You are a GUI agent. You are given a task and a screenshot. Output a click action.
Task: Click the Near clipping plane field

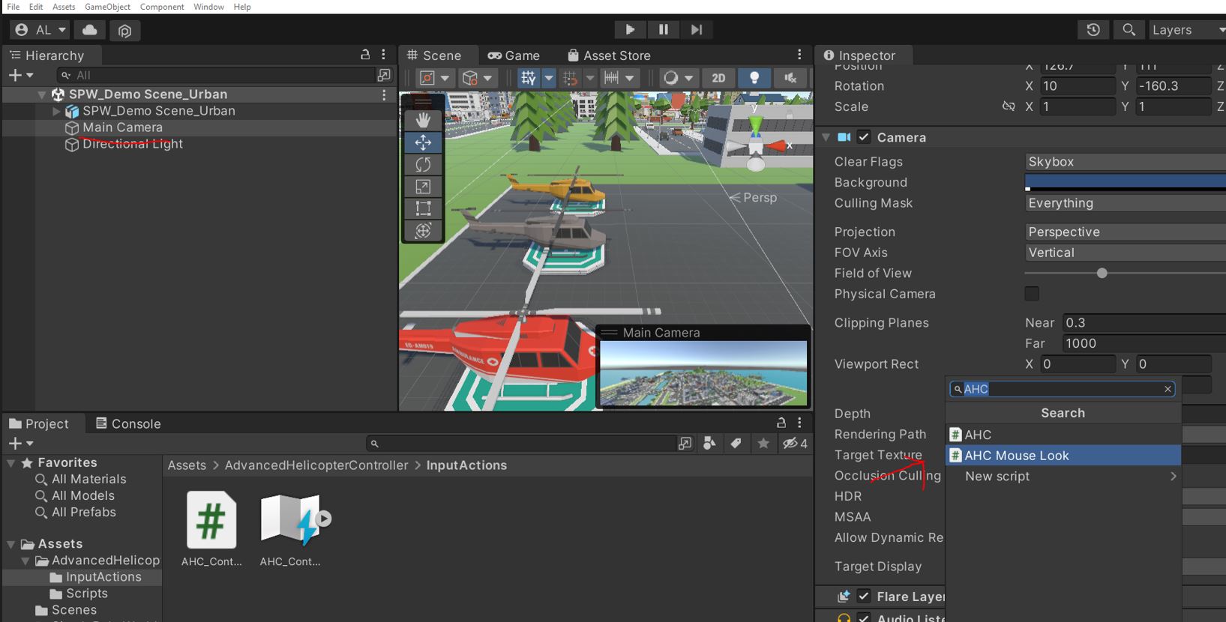click(1144, 323)
